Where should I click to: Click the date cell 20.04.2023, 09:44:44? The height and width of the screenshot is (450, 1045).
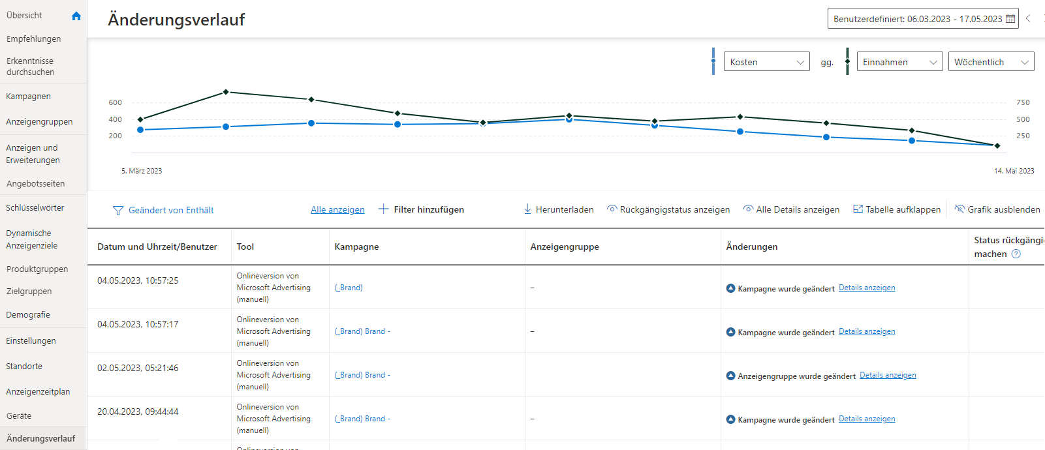(x=138, y=412)
